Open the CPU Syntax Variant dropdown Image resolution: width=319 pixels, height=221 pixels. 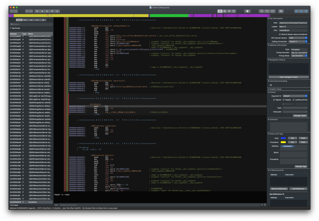(x=298, y=38)
